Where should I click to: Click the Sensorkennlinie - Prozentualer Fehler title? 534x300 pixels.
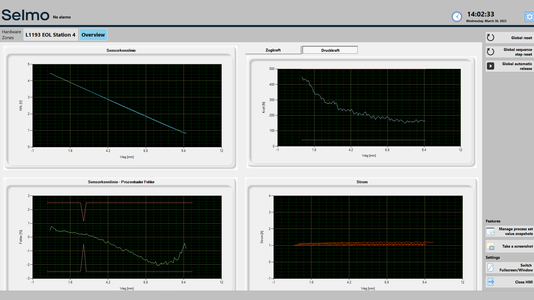coord(121,182)
